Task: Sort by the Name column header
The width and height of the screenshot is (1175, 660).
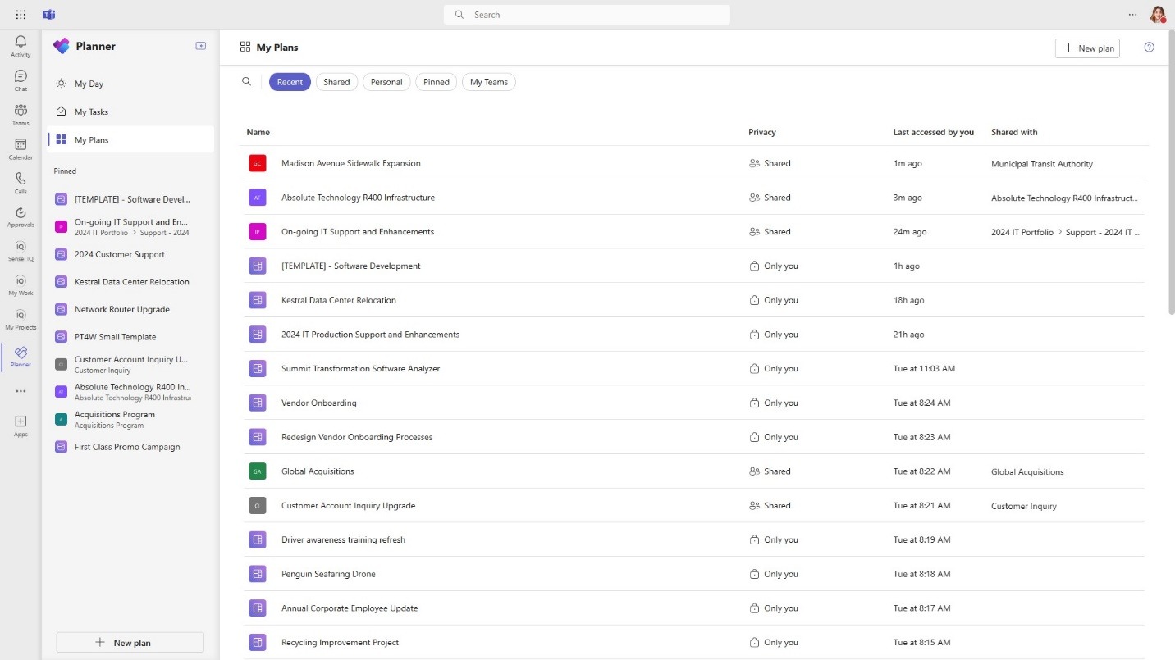Action: 258,132
